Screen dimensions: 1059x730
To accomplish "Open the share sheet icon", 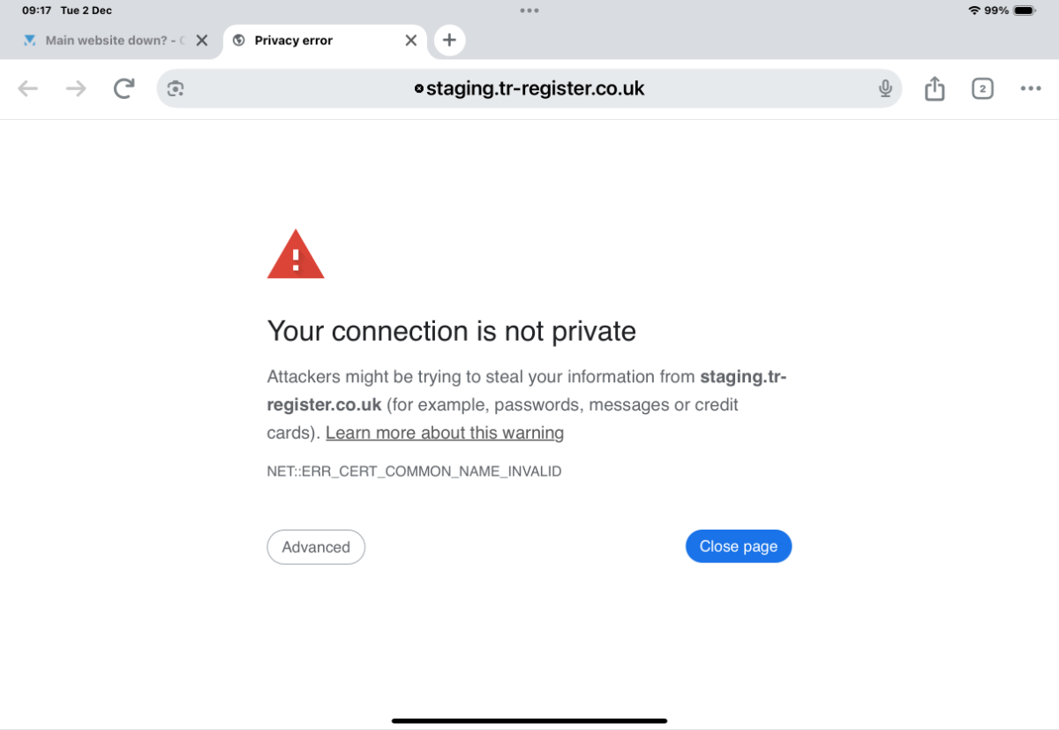I will point(935,88).
